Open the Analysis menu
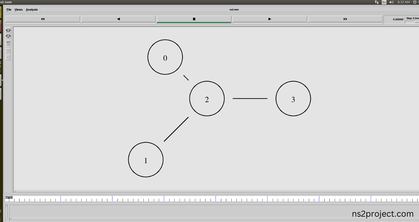 (32, 10)
